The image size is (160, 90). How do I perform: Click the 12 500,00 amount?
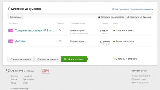point(105,42)
